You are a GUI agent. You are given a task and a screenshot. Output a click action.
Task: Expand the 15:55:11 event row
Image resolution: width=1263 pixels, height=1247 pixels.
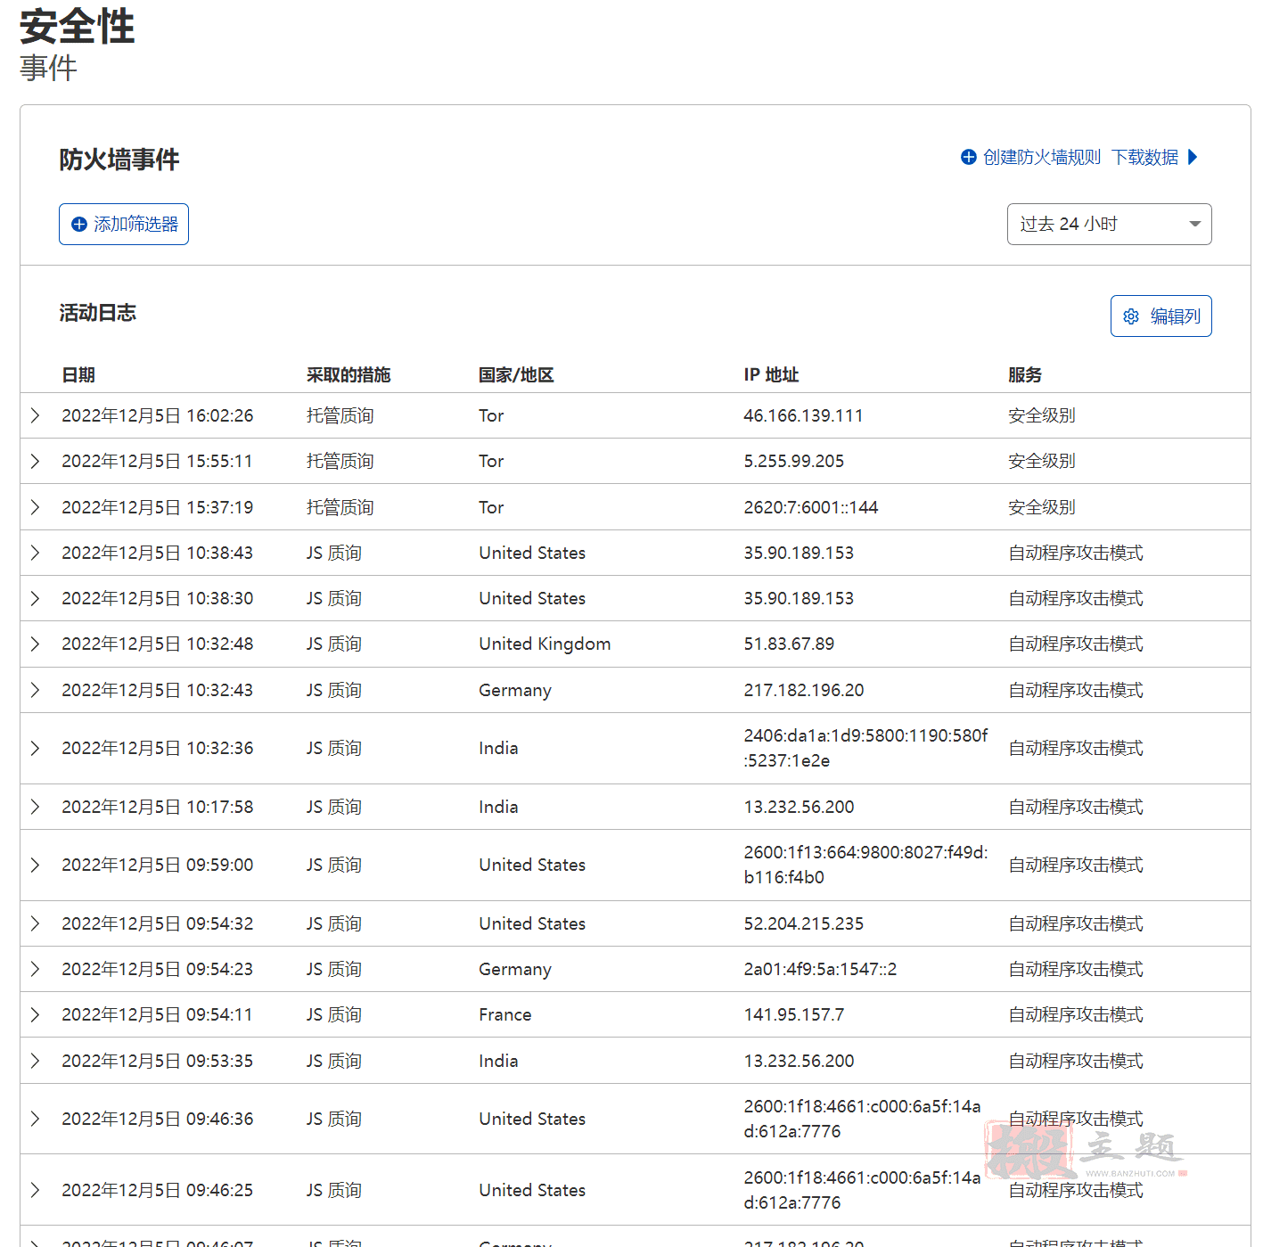[35, 461]
